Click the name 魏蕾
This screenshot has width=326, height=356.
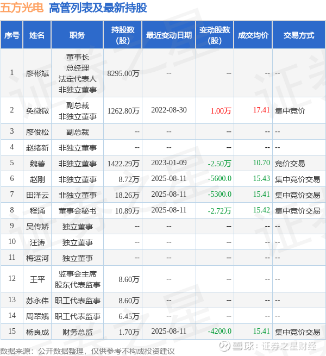pos(37,164)
